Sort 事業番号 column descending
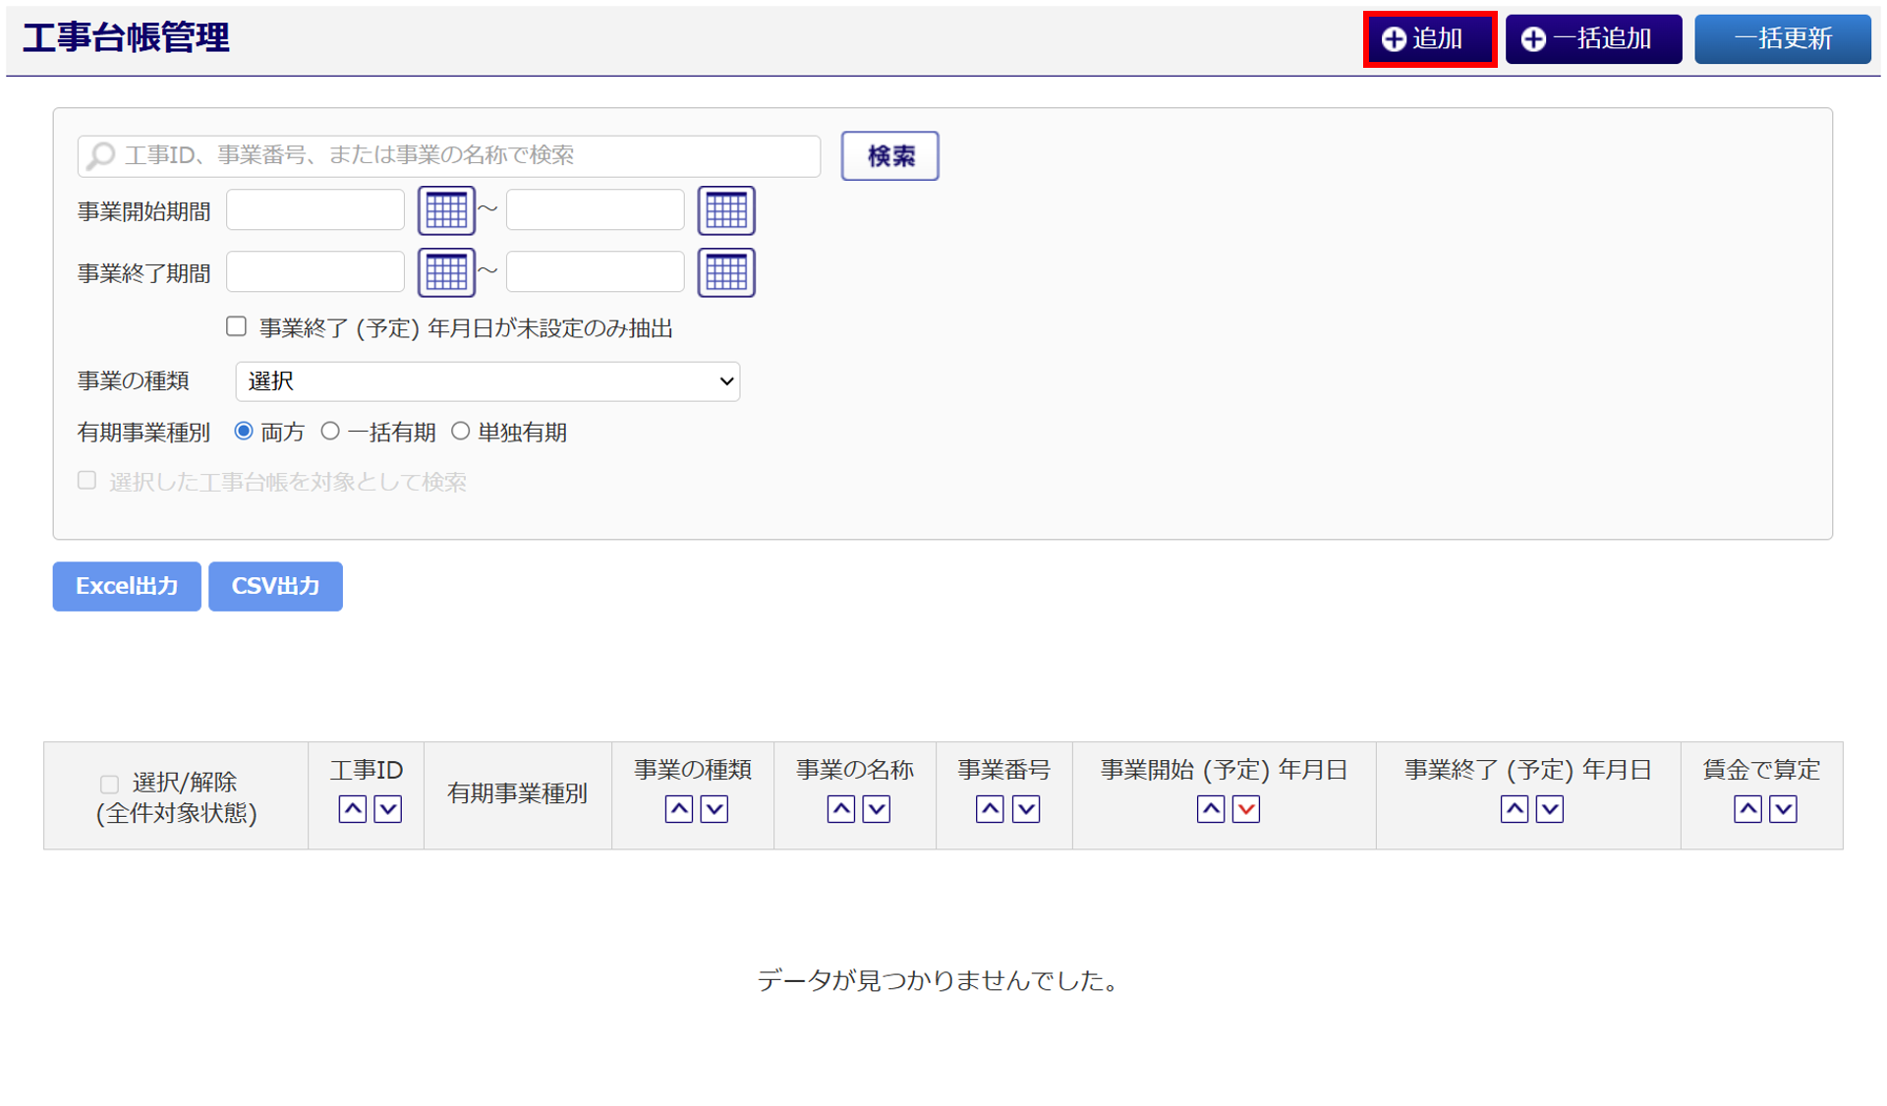1887x1106 pixels. click(x=1026, y=809)
